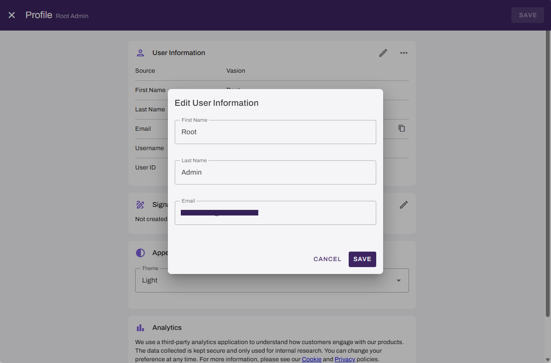Open the Theme dropdown showing Light

pos(272,280)
